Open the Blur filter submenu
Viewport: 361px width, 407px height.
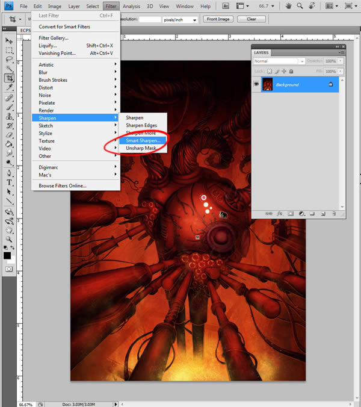click(x=75, y=72)
